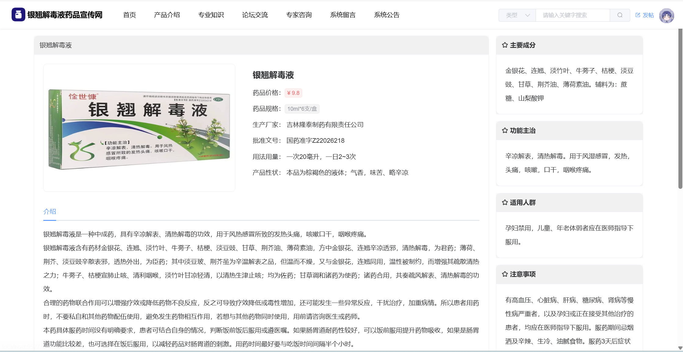
Task: Click the 系统公告 navigation link
Action: click(x=387, y=15)
